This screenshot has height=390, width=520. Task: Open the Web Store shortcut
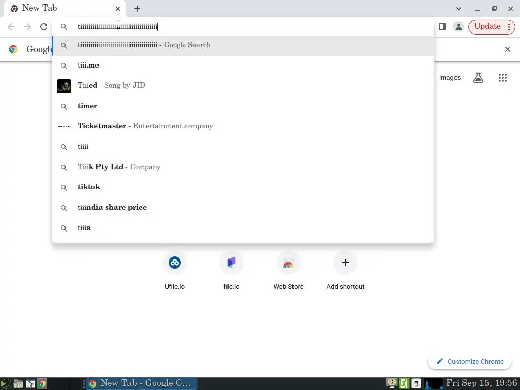tap(288, 271)
